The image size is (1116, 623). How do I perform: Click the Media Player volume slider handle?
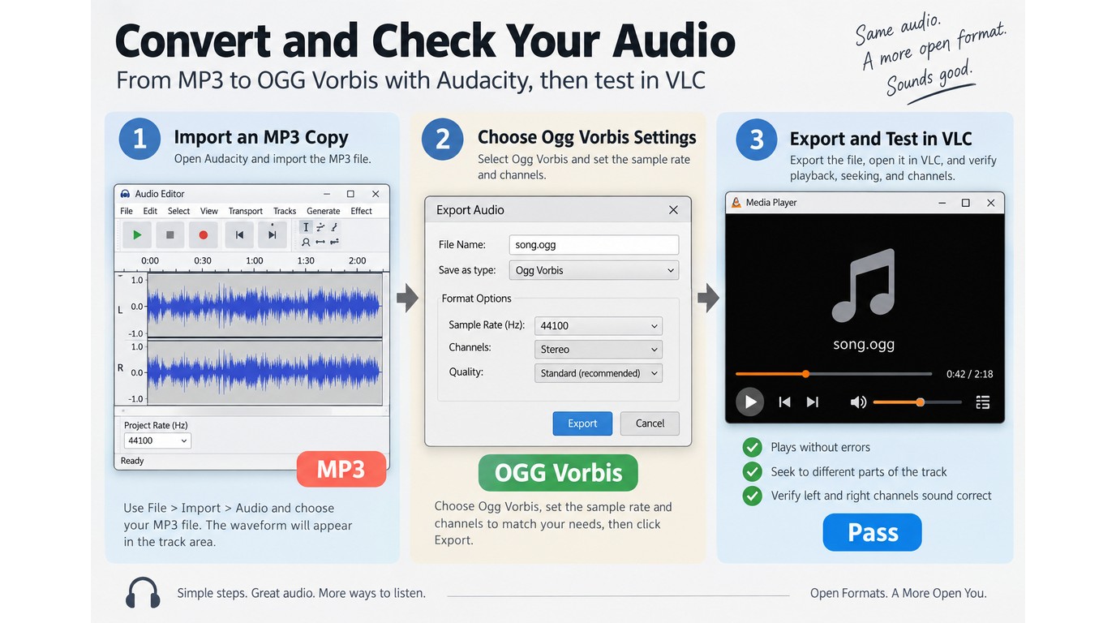pyautogui.click(x=920, y=402)
